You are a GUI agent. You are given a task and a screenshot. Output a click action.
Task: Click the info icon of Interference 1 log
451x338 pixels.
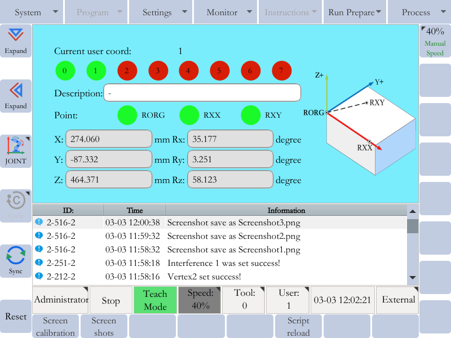pos(39,263)
